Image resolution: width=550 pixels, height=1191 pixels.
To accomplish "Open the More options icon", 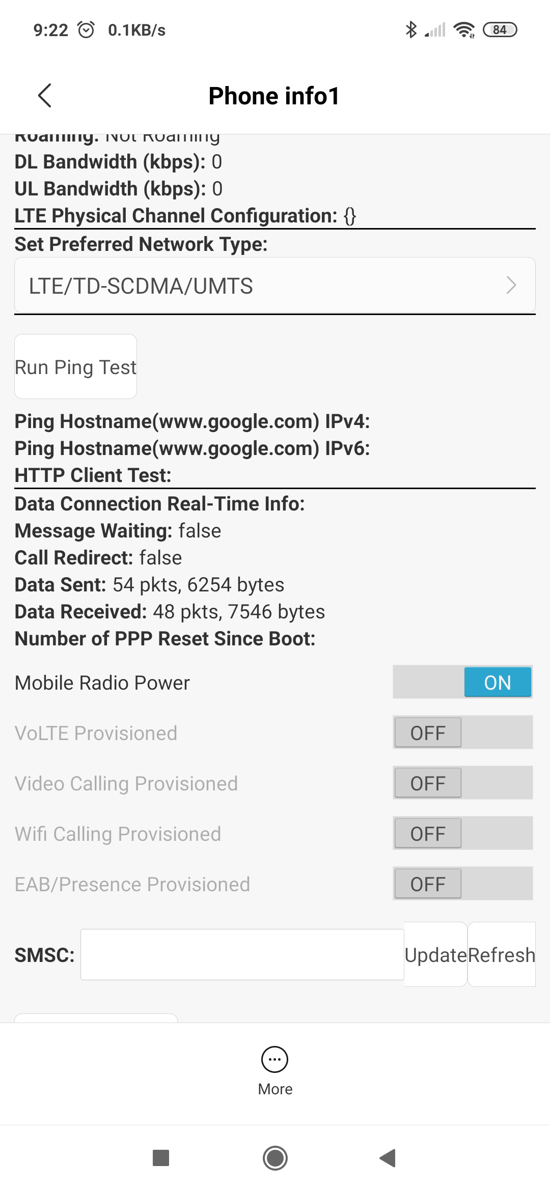I will coord(274,1060).
